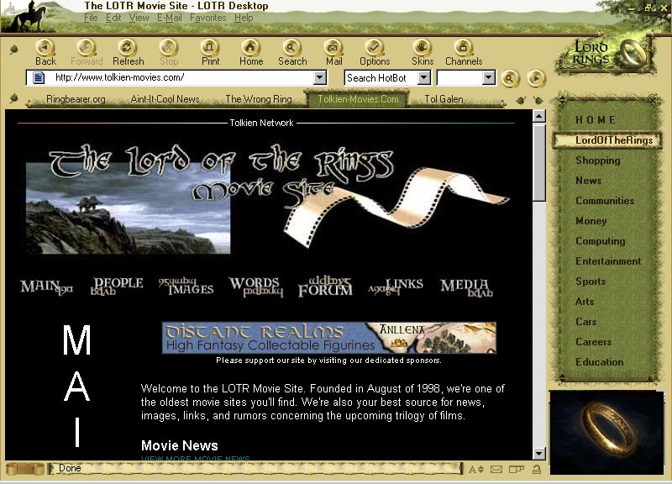Expand the channel sidebar top-left arrow
Screen dimensions: 672x484
(562, 100)
